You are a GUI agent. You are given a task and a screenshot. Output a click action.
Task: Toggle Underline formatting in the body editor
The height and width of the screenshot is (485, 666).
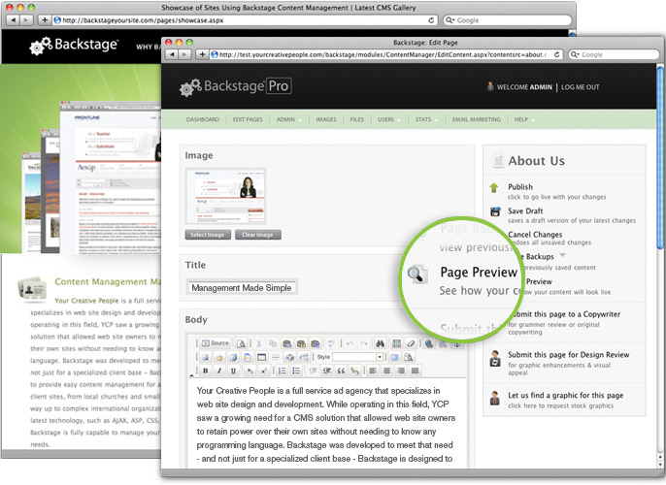pyautogui.click(x=233, y=371)
